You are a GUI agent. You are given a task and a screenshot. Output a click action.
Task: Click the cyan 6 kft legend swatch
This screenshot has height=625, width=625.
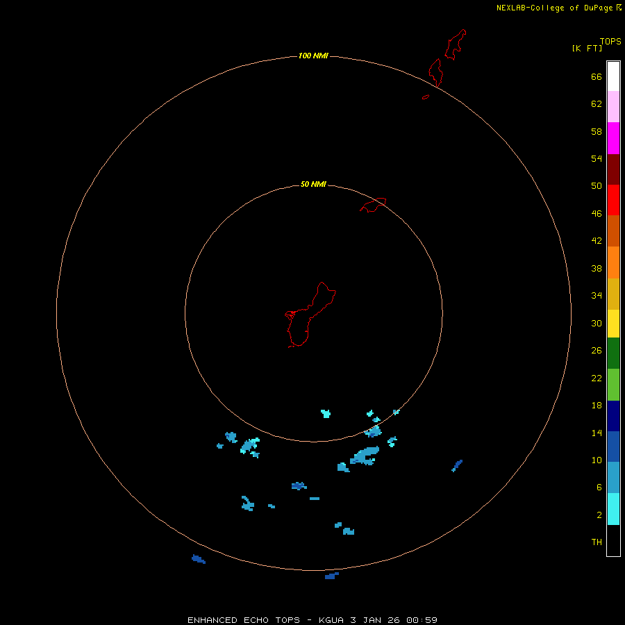(613, 509)
